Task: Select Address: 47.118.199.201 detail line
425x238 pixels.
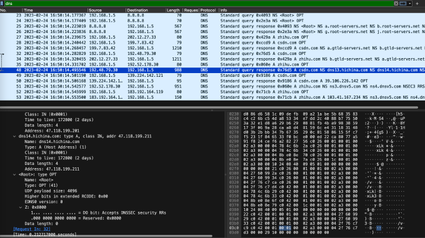Action: click(x=52, y=131)
